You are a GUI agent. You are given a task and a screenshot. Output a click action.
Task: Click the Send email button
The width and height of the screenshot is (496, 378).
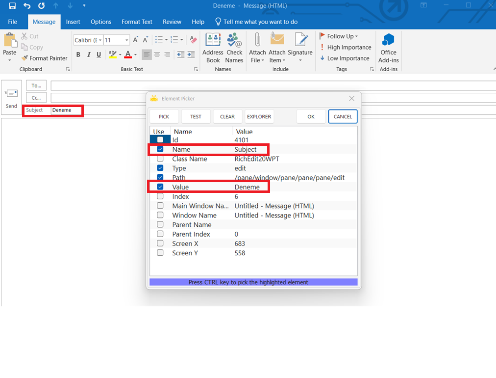pyautogui.click(x=11, y=97)
